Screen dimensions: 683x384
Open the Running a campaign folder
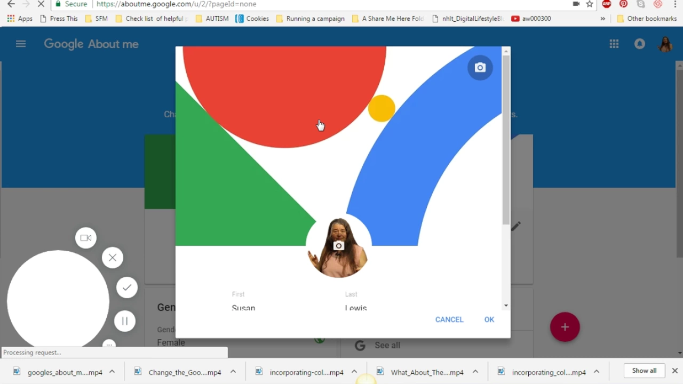point(311,19)
